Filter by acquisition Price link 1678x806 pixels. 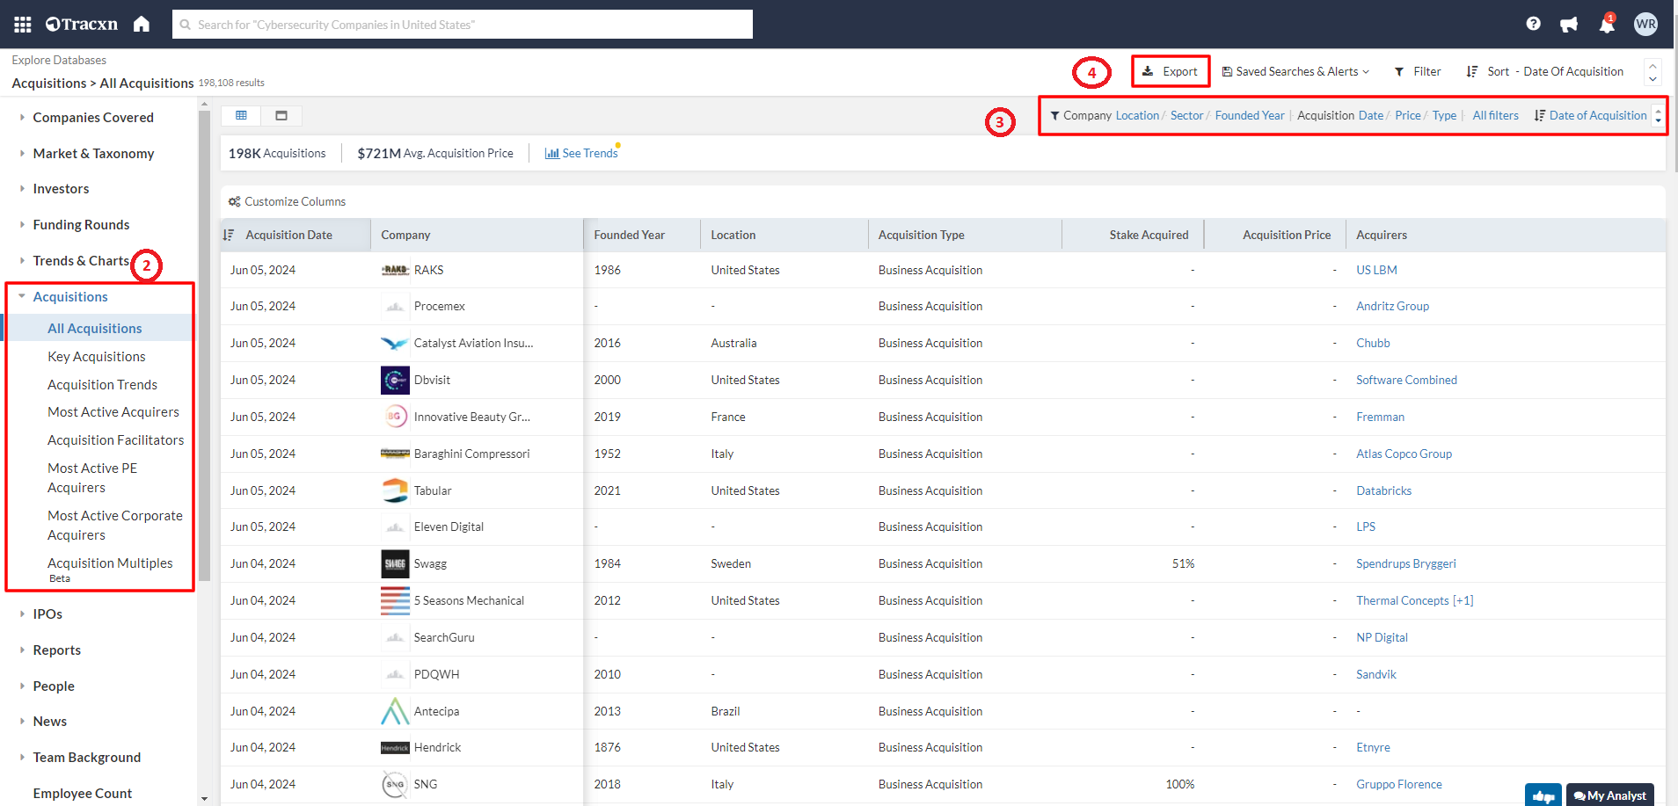pyautogui.click(x=1407, y=115)
